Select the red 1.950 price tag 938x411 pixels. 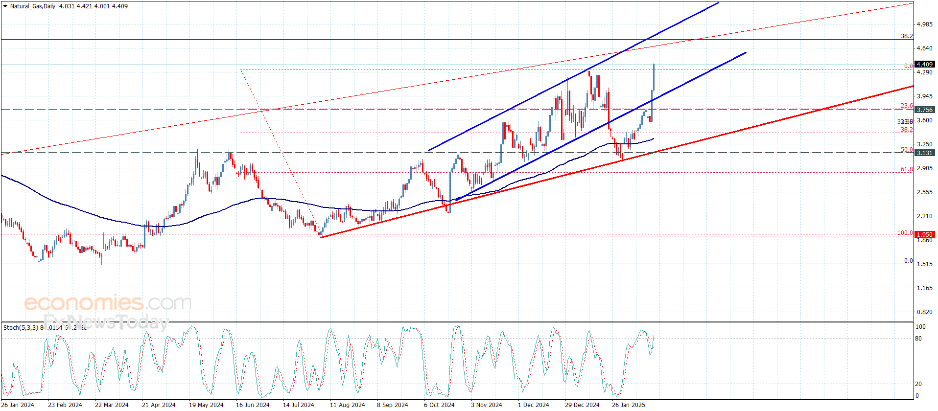pyautogui.click(x=924, y=235)
